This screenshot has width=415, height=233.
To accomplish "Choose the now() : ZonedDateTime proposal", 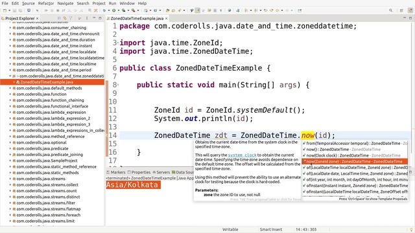I will tap(355, 150).
